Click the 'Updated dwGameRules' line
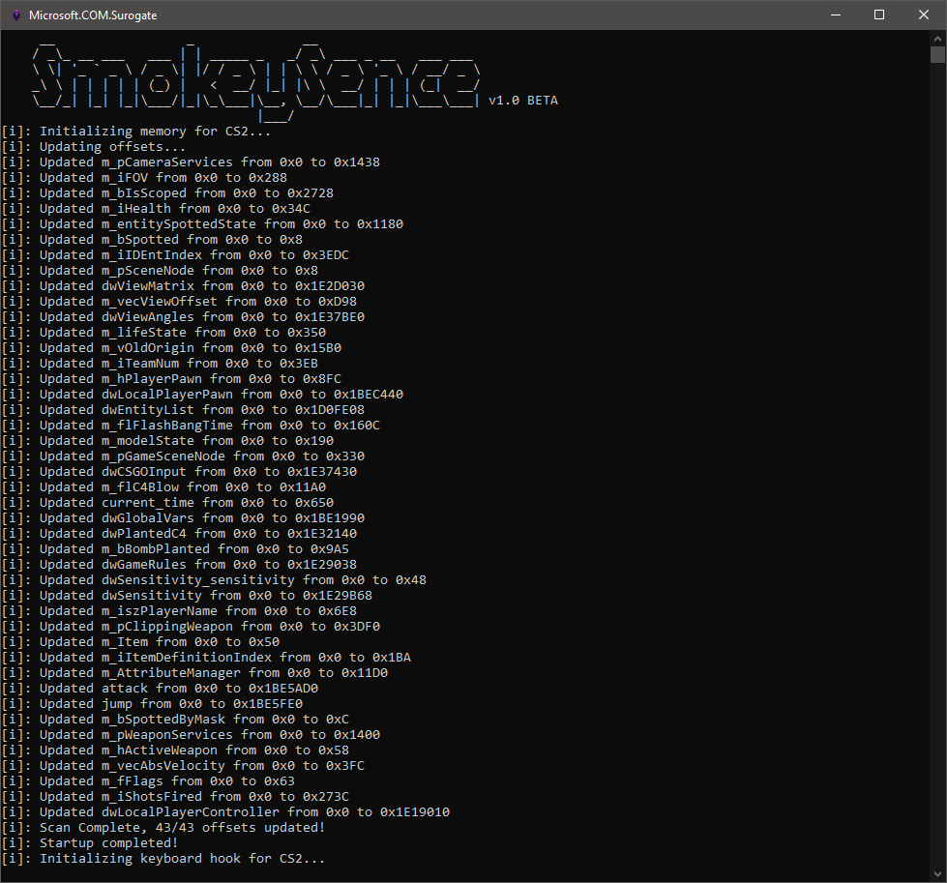This screenshot has height=883, width=947. tap(179, 565)
